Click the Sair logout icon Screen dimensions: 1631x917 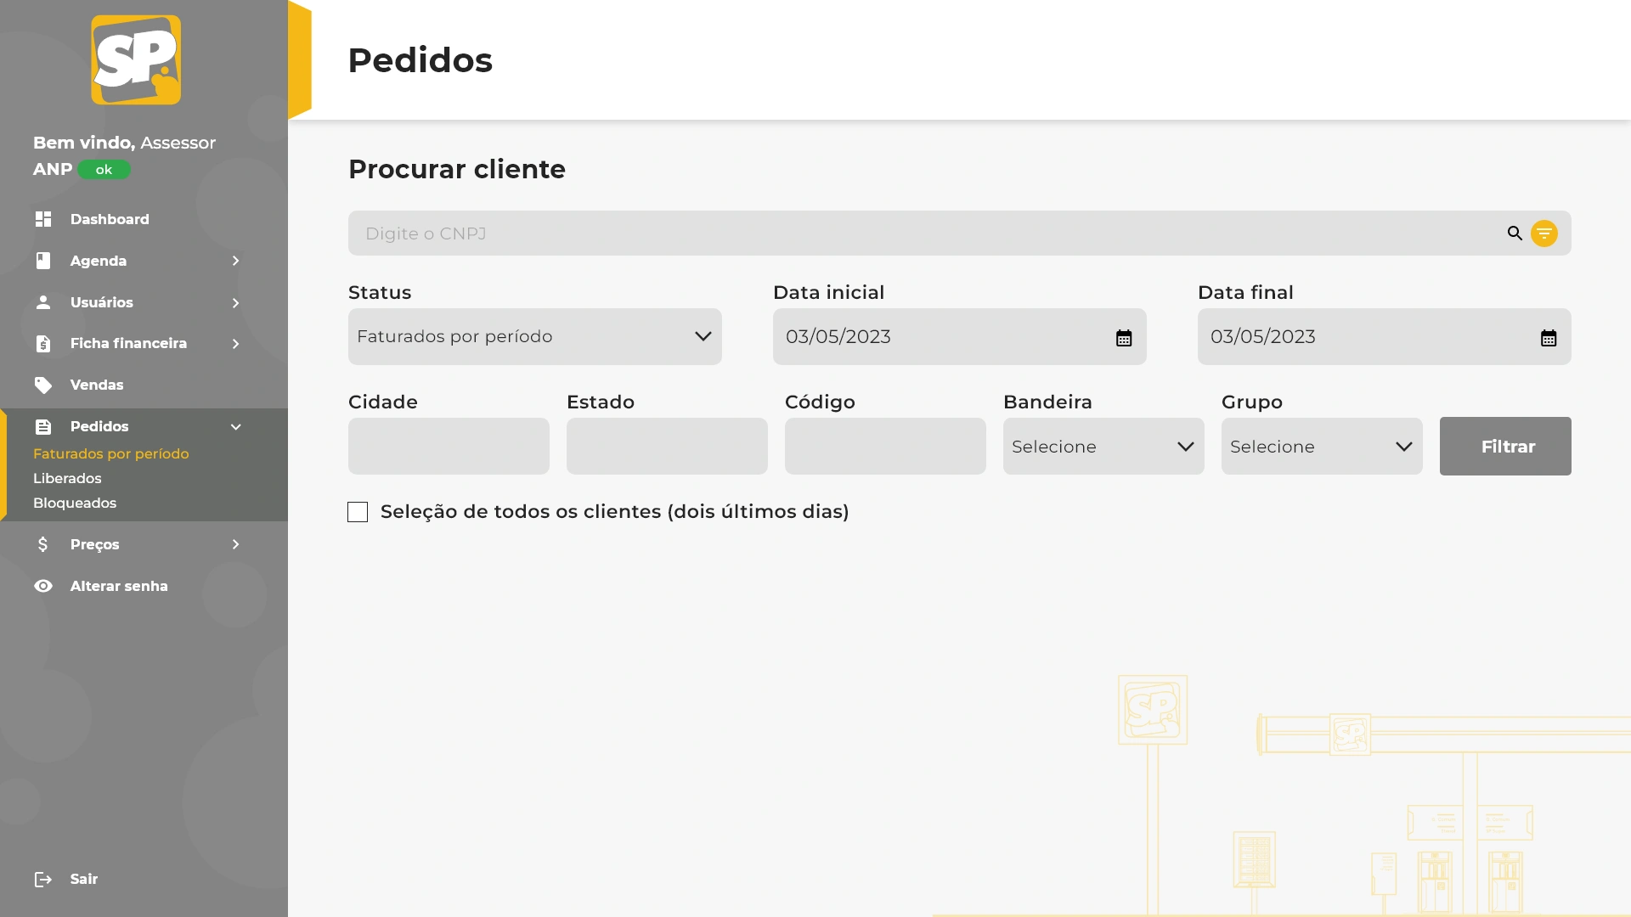point(43,879)
